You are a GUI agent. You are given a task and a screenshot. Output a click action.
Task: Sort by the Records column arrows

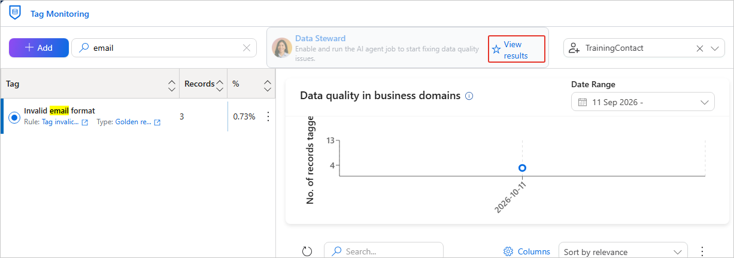coord(220,85)
